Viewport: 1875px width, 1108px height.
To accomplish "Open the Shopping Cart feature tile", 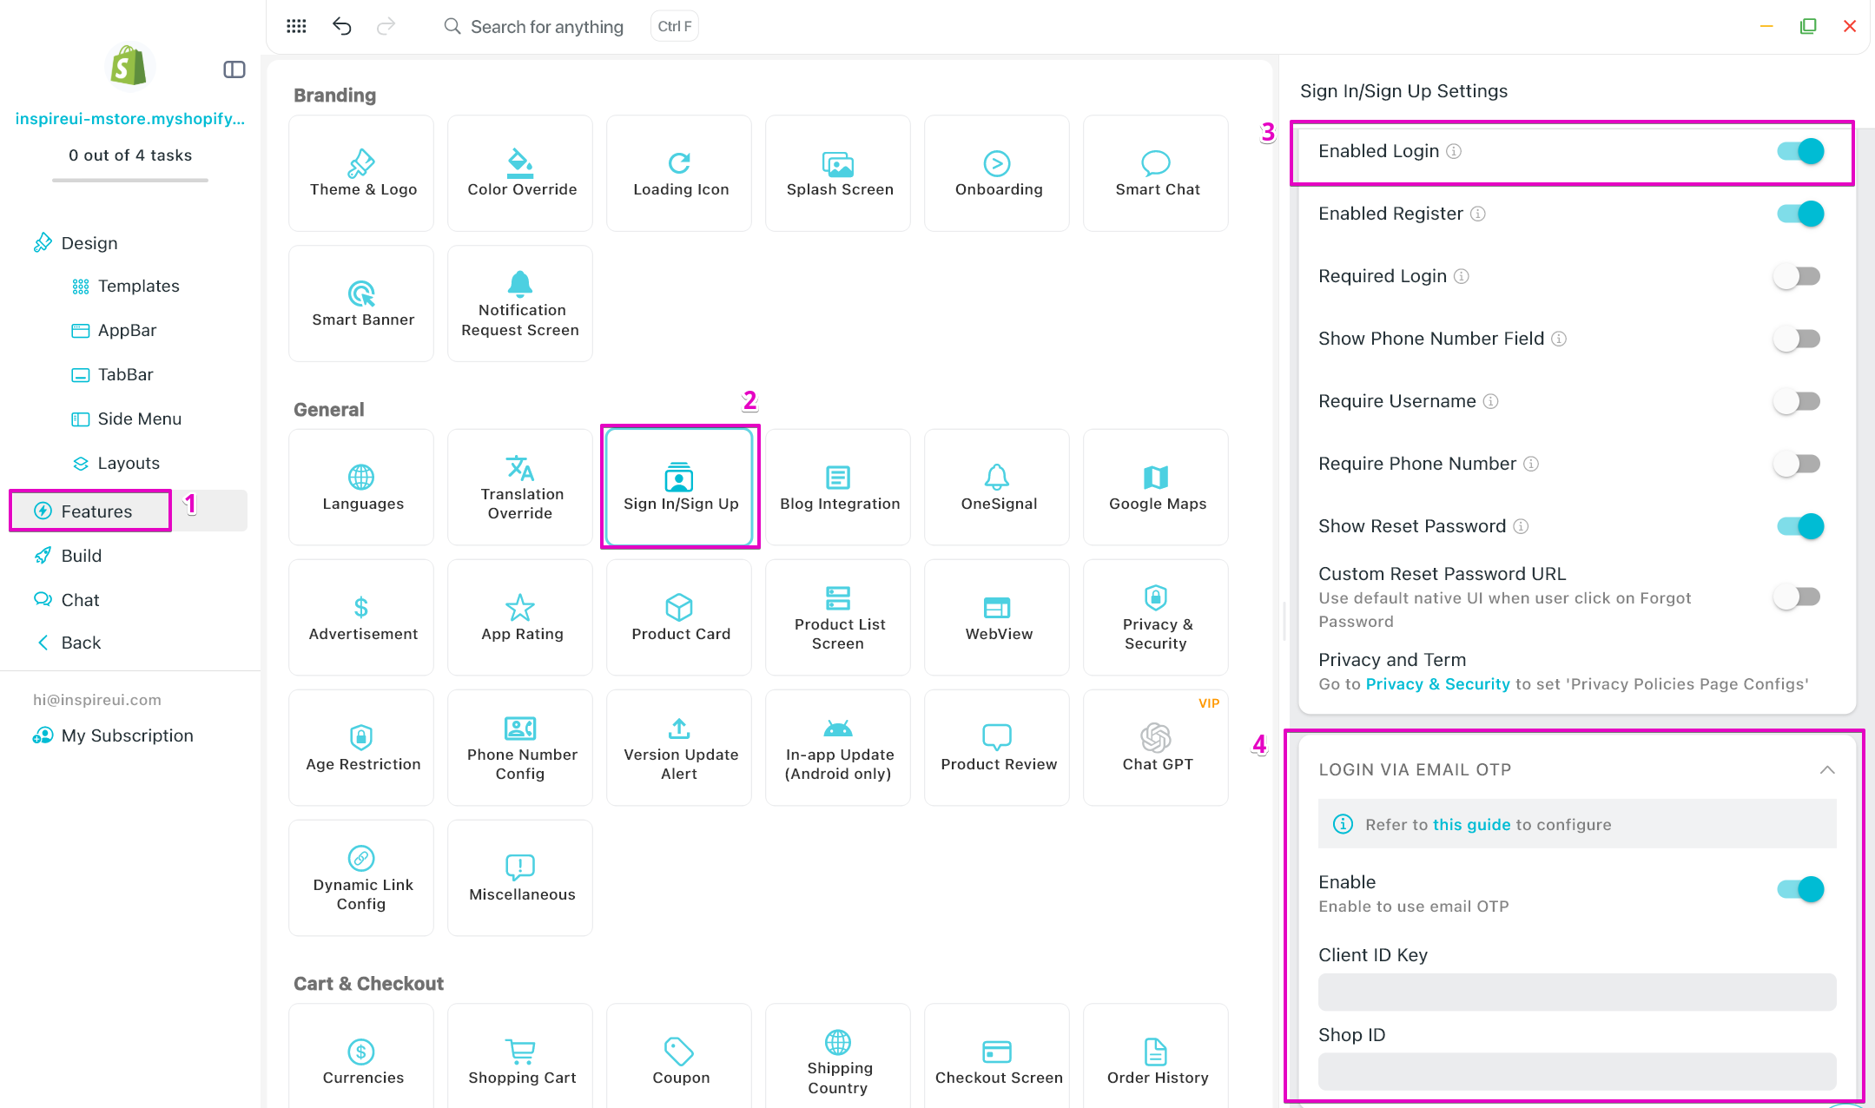I will (x=520, y=1061).
